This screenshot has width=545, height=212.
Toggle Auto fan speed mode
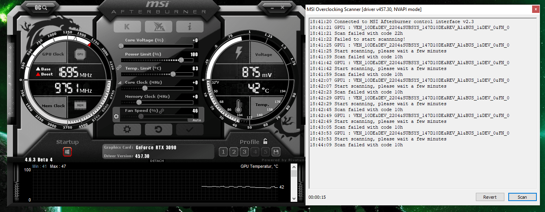pos(197,120)
